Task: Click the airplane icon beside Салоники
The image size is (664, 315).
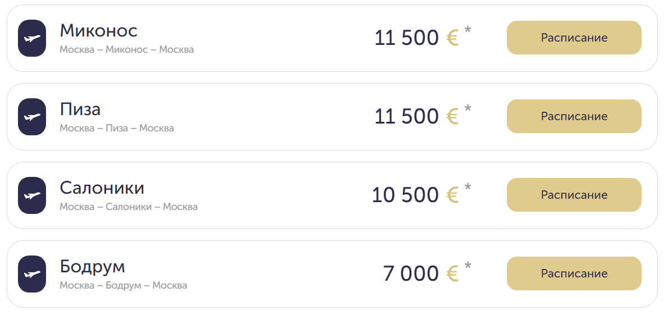Action: [x=31, y=195]
